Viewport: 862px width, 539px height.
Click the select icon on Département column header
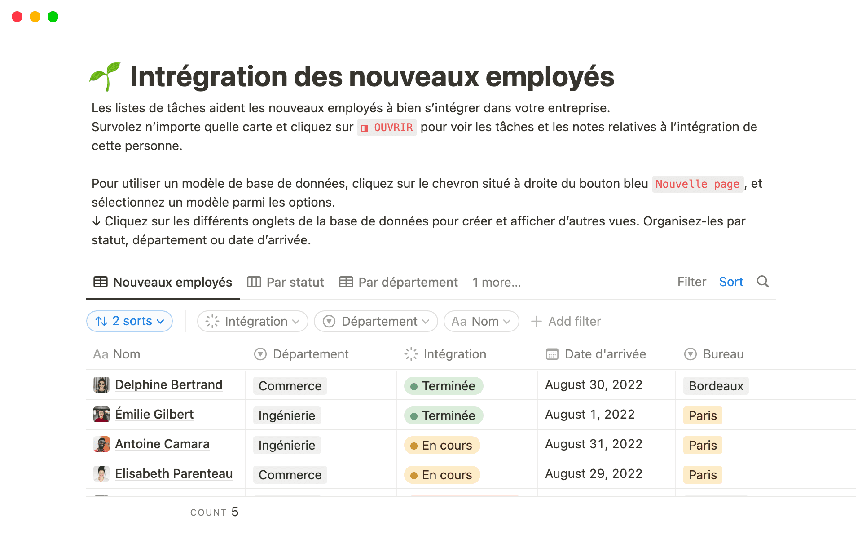coord(259,354)
